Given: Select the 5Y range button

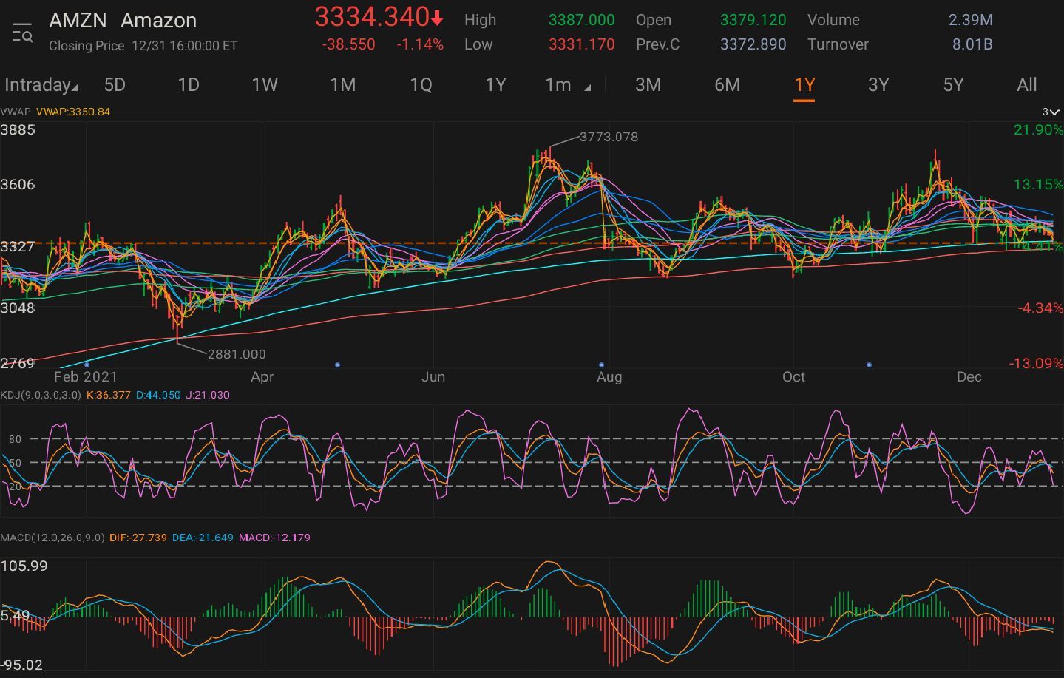Looking at the screenshot, I should tap(954, 84).
